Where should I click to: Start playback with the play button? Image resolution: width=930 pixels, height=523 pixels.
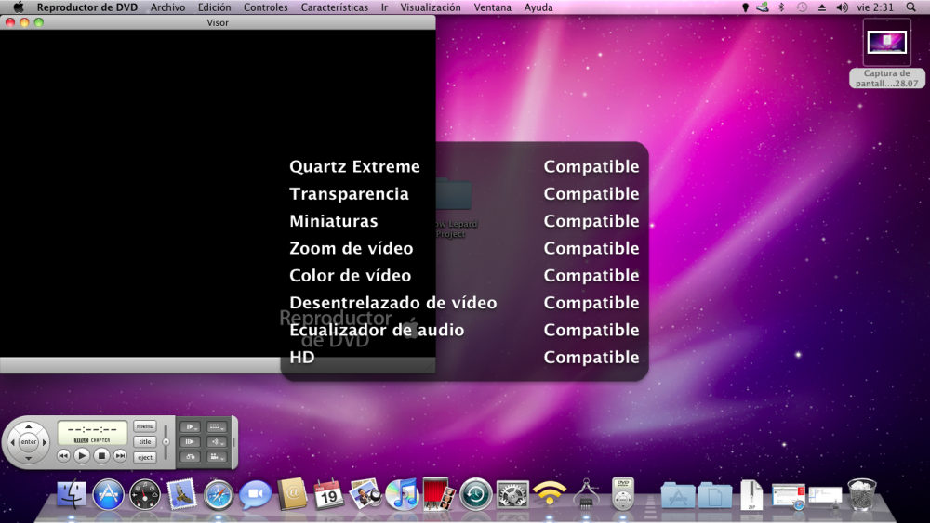[x=82, y=455]
